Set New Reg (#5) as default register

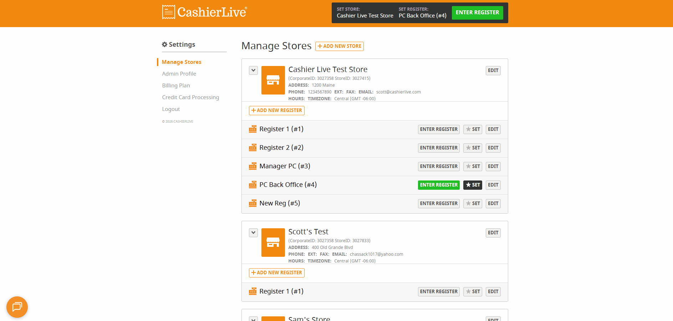click(x=473, y=204)
